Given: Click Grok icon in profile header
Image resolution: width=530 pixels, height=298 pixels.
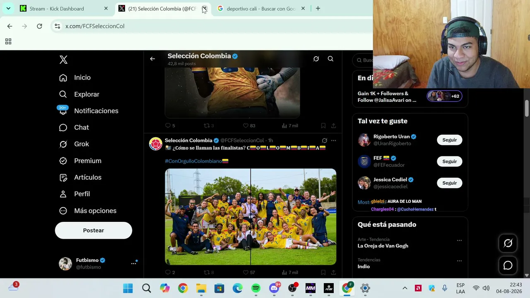Looking at the screenshot, I should [316, 59].
